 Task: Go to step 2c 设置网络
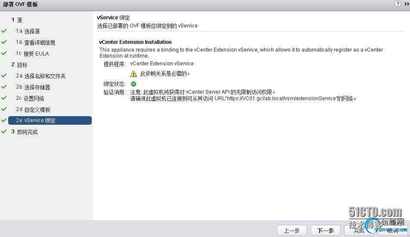click(30, 98)
